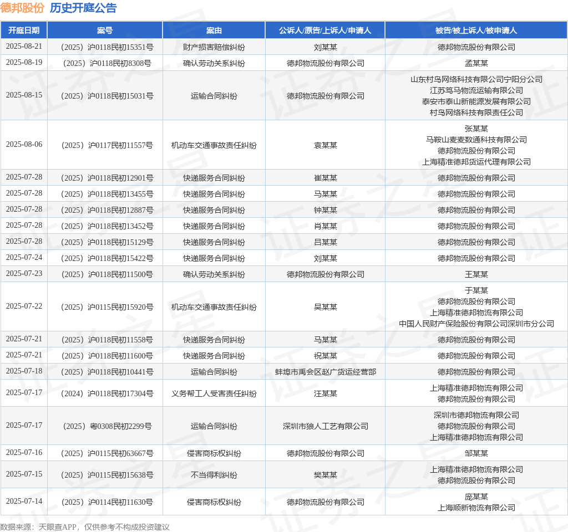Click 不当得利纠纷 cause cell
The width and height of the screenshot is (568, 532).
(x=214, y=475)
